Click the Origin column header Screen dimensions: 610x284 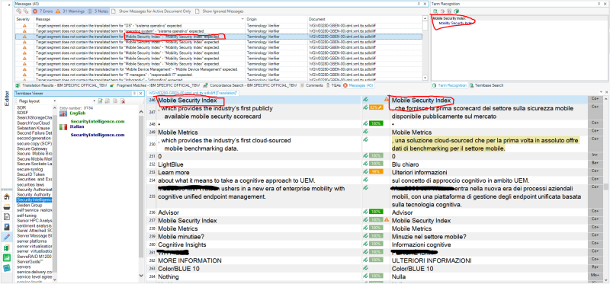(x=277, y=18)
